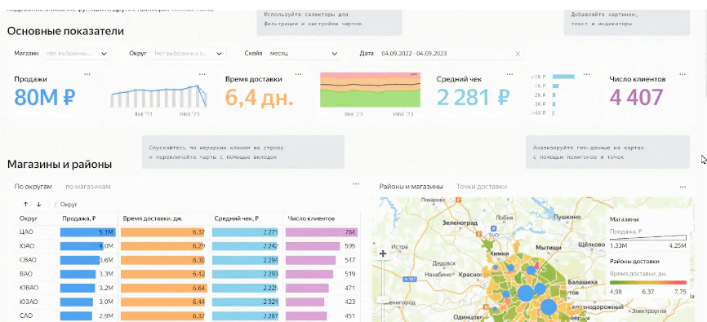Open three-dot menu of Продажи widget
This screenshot has width=707, height=322.
pyautogui.click(x=87, y=74)
